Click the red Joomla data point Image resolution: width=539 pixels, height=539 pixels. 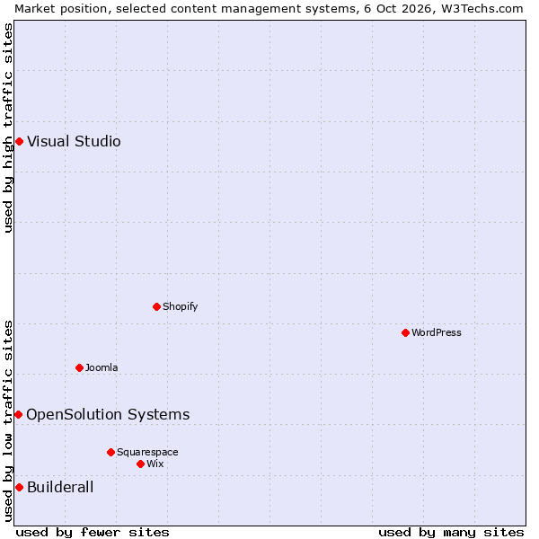(79, 367)
